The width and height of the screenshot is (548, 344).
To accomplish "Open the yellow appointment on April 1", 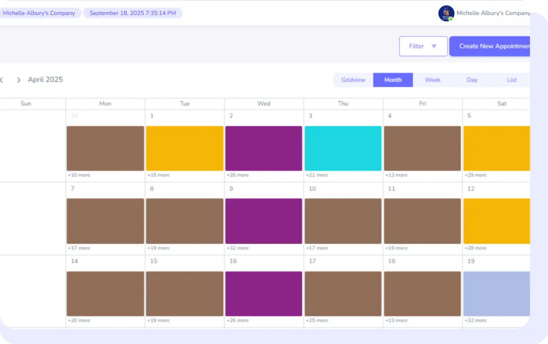I will click(x=184, y=149).
